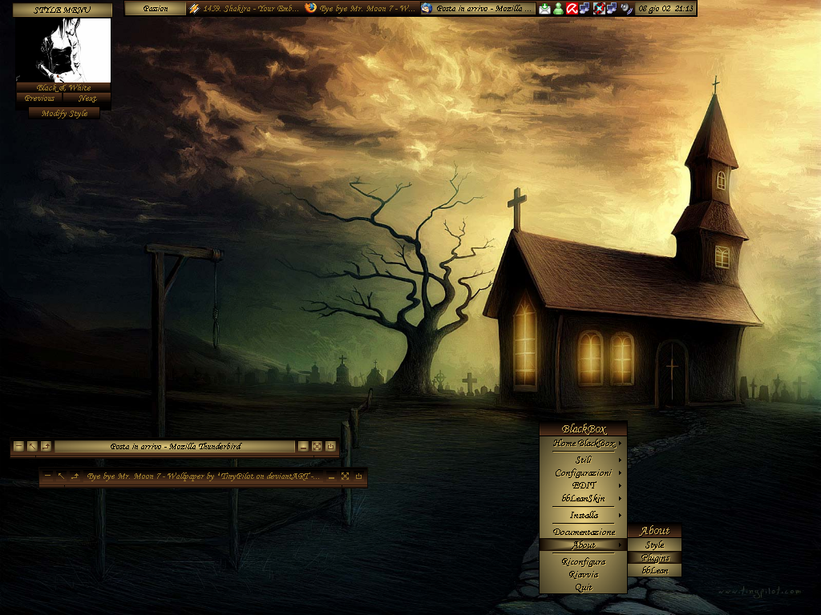This screenshot has height=615, width=821.
Task: Close the Bye bye Mr. Moon window
Action: tap(358, 476)
